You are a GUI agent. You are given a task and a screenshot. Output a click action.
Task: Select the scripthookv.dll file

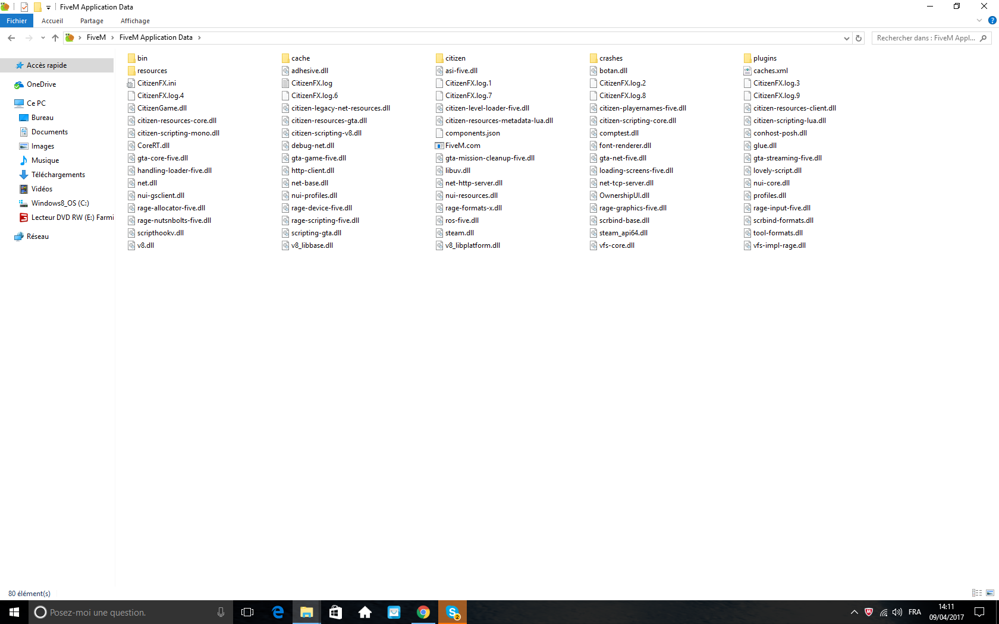155,233
